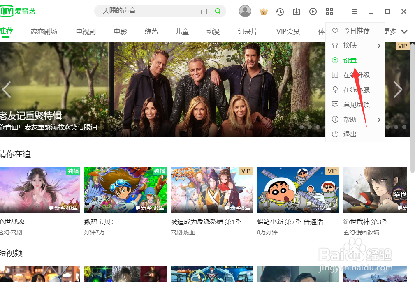This screenshot has width=415, height=282.
Task: Click the gear icon beside 设置
Action: coord(335,60)
